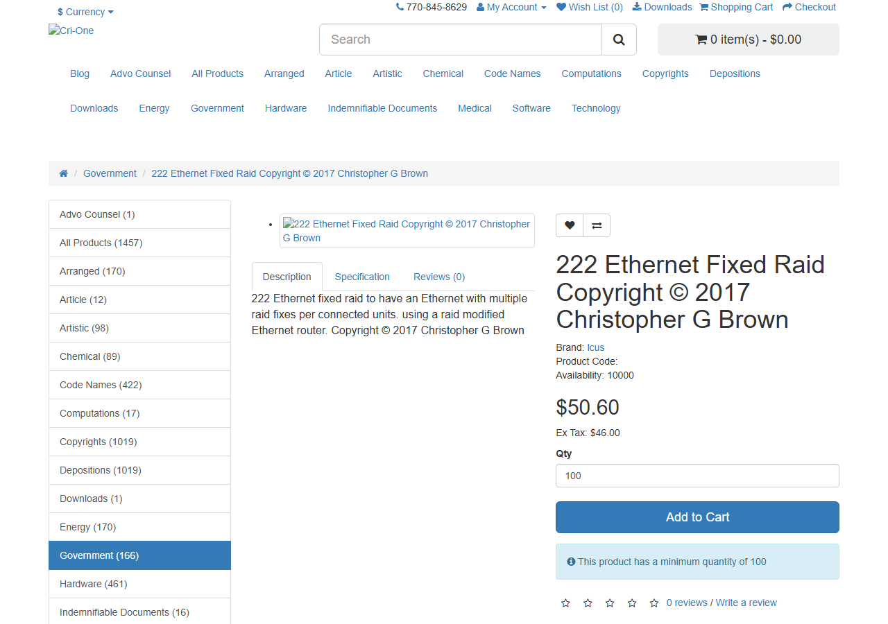Open Artistic in top menu
The width and height of the screenshot is (888, 624).
(387, 73)
